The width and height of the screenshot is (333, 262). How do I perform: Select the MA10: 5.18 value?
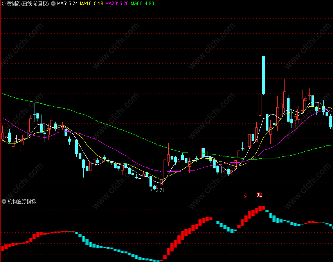point(92,4)
